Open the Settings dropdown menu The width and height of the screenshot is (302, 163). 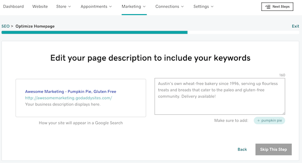[x=203, y=7]
